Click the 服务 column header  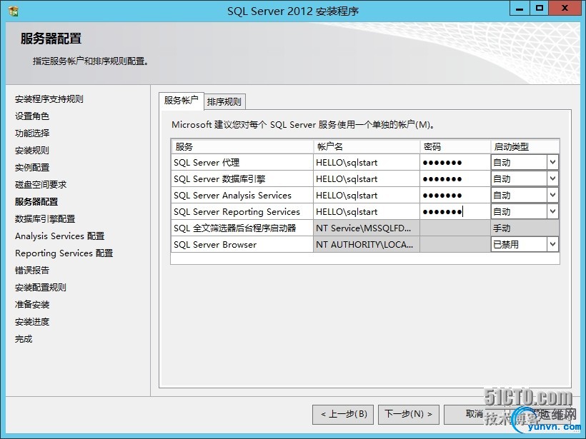pyautogui.click(x=242, y=147)
